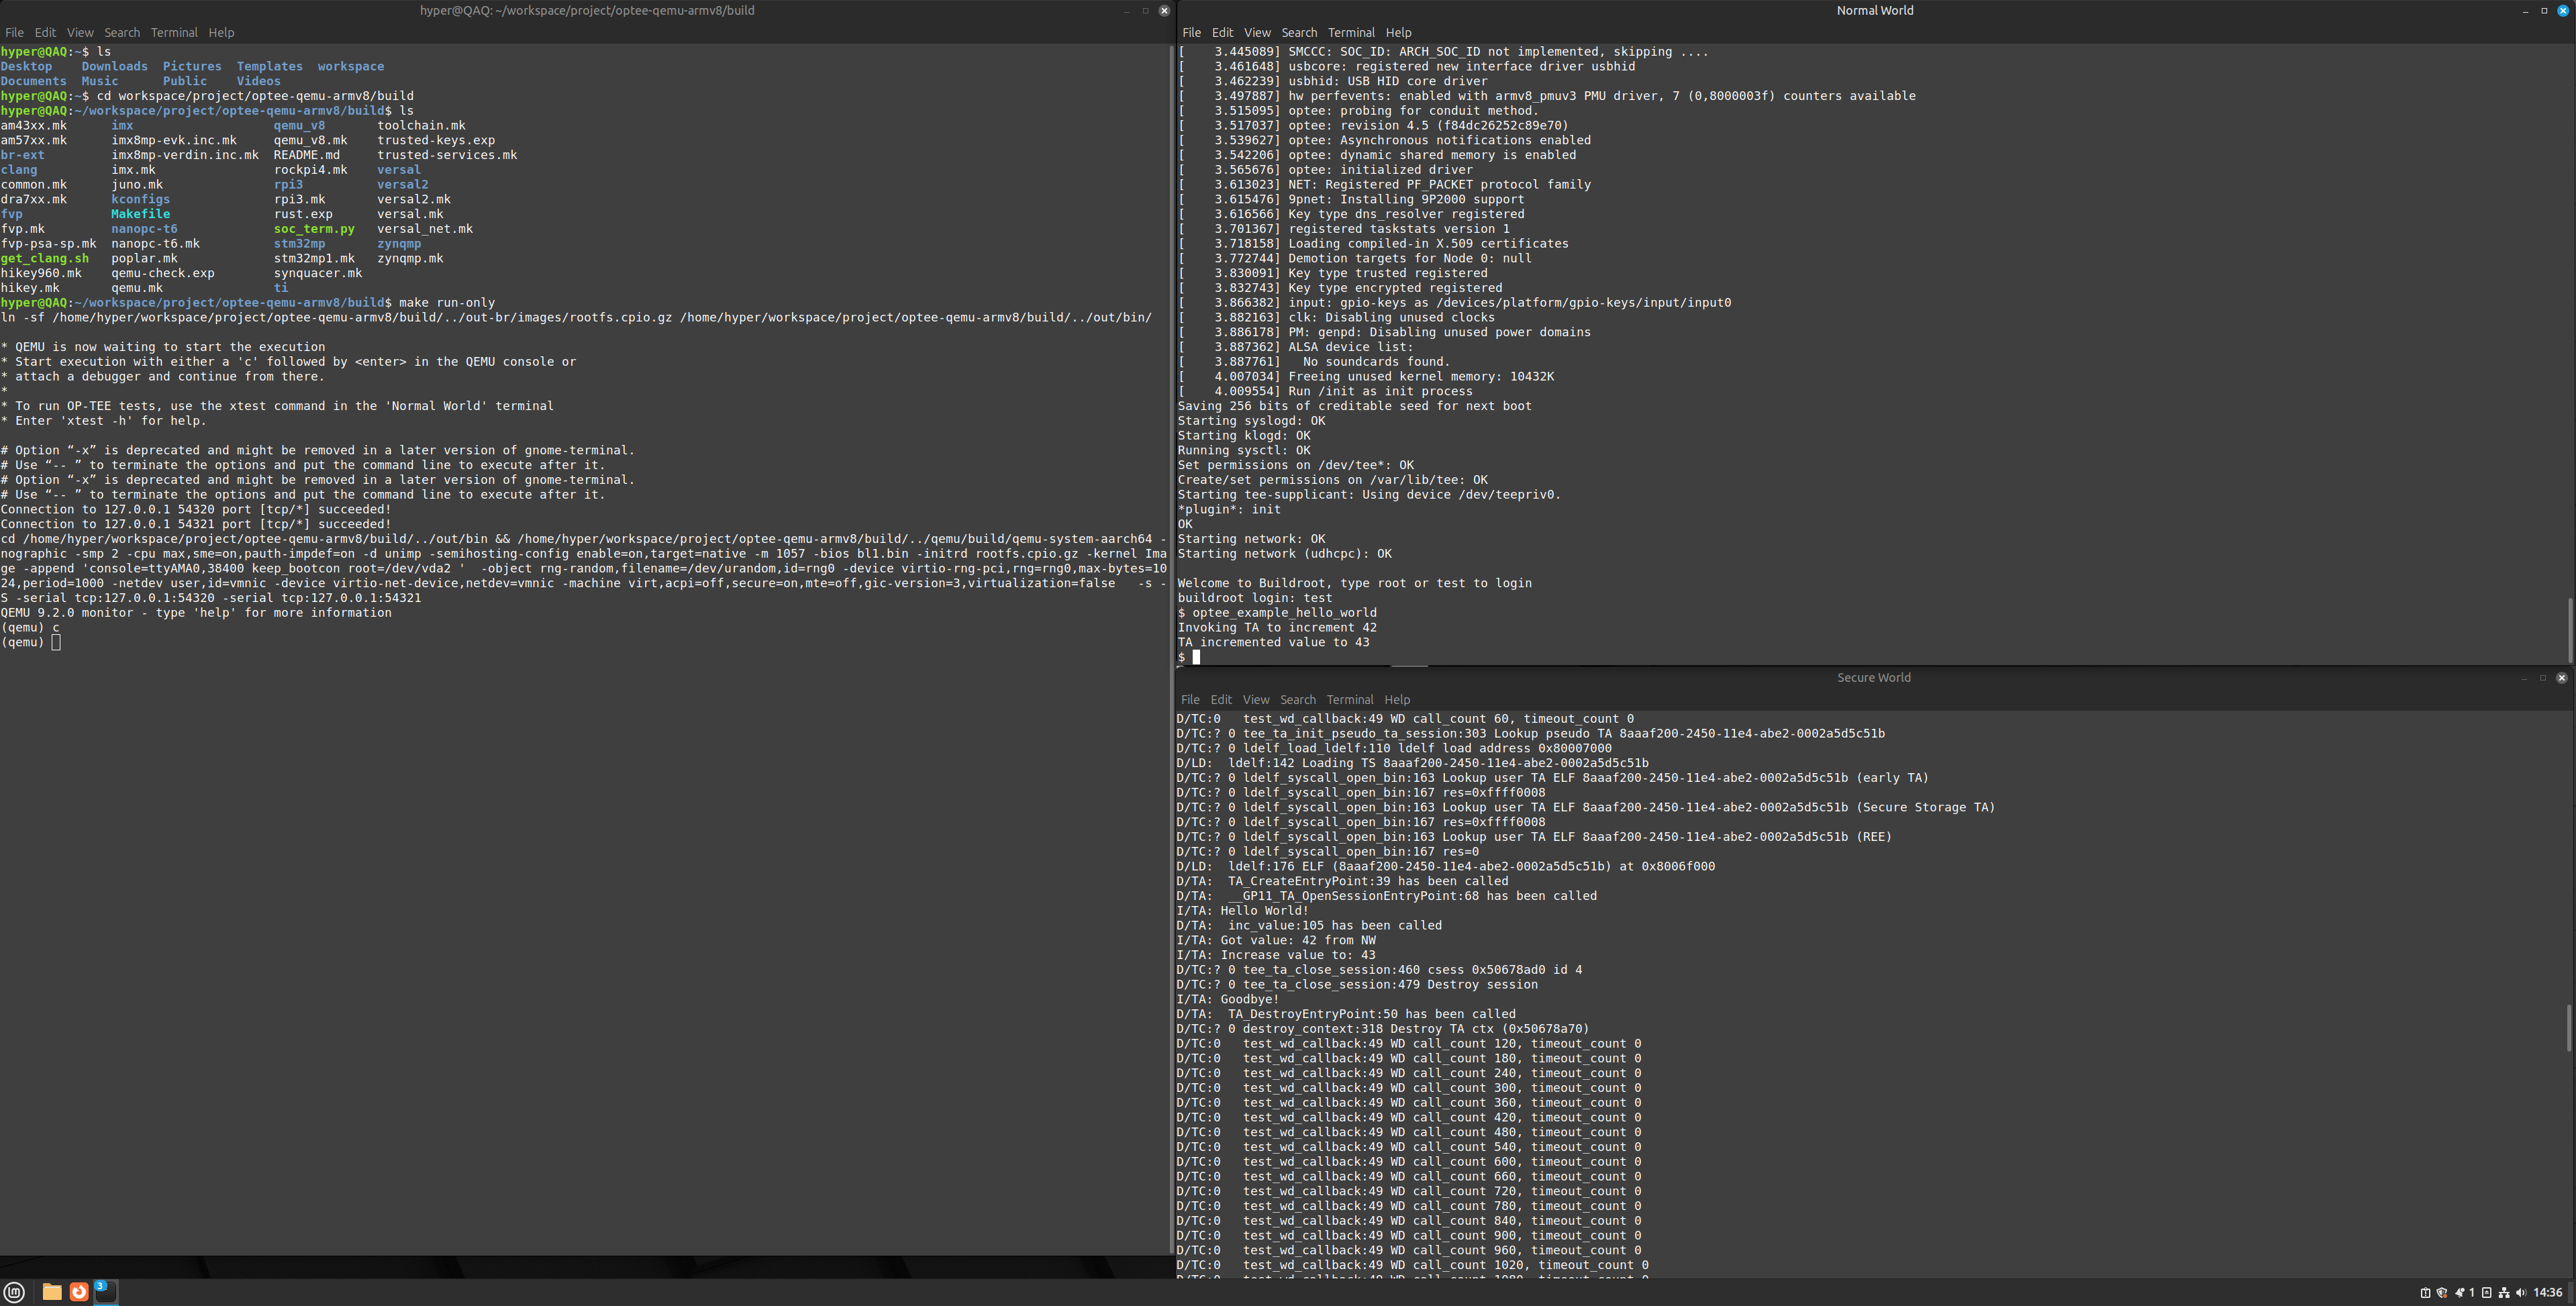Open File menu in build terminal
Viewport: 2576px width, 1306px height.
(x=14, y=33)
